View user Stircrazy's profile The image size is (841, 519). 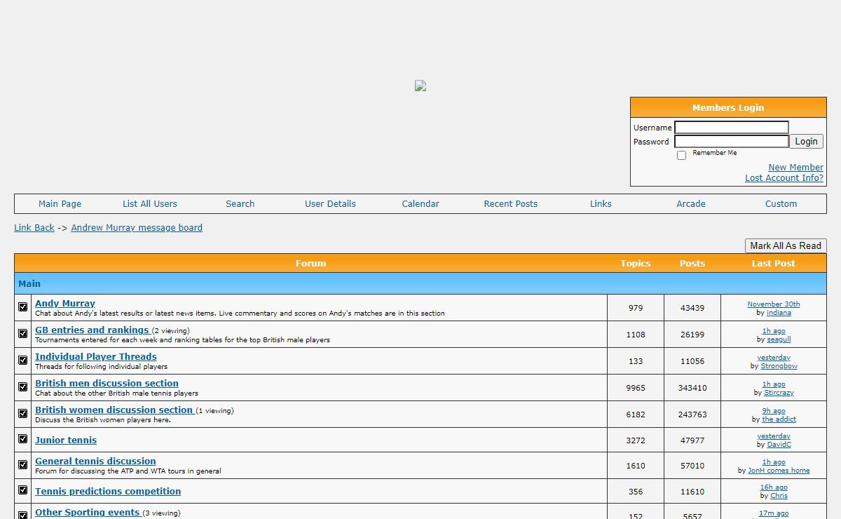(x=779, y=392)
